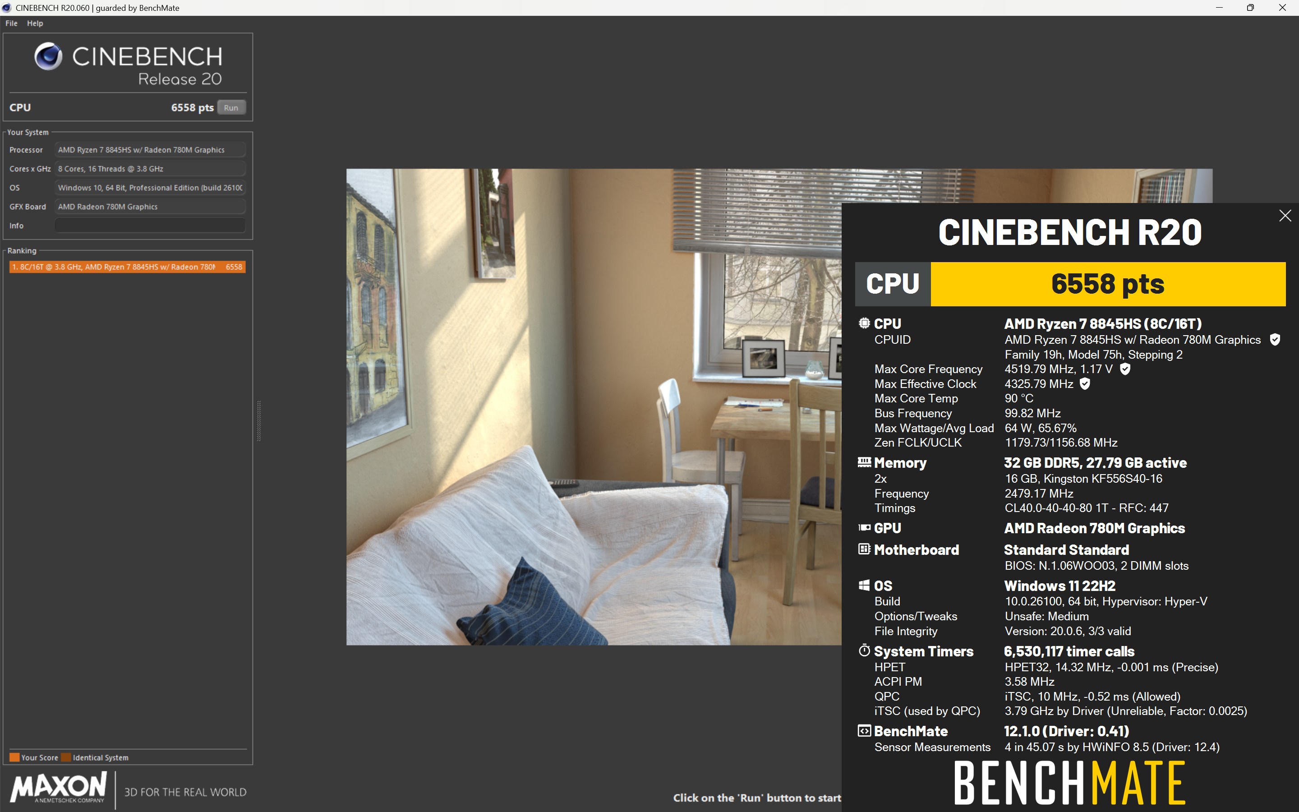Click 'Version: 20.0.6, 3/3 valid' text

(1068, 631)
